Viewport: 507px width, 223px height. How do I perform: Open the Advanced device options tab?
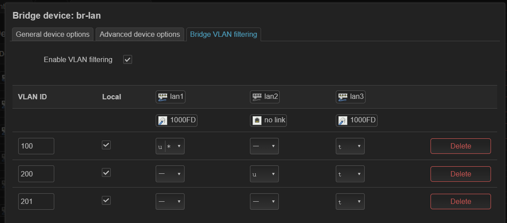click(140, 34)
